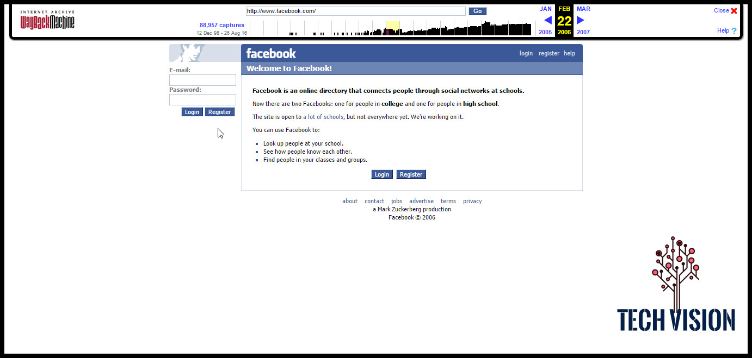752x358 pixels.
Task: Click 'See how people know each other.' bullet
Action: click(307, 152)
